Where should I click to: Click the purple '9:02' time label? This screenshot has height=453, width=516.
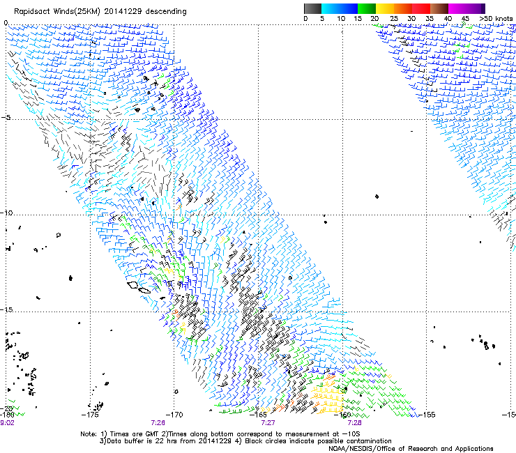[7, 423]
